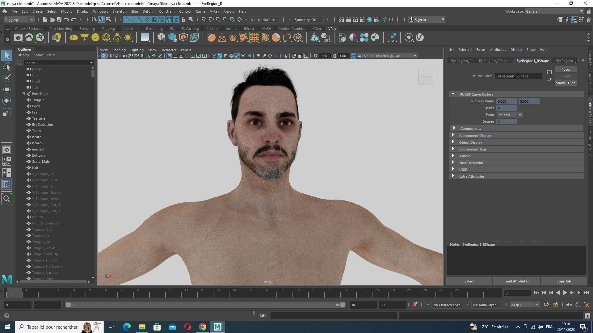Image resolution: width=593 pixels, height=333 pixels.
Task: Expand the BoneRoot hierarchy node
Action: [23, 94]
